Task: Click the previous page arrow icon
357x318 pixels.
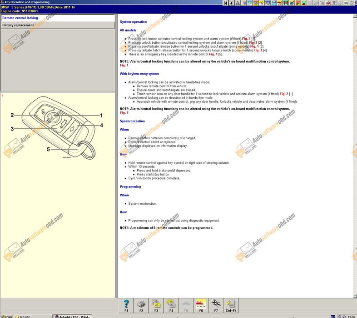Action: click(x=231, y=3)
